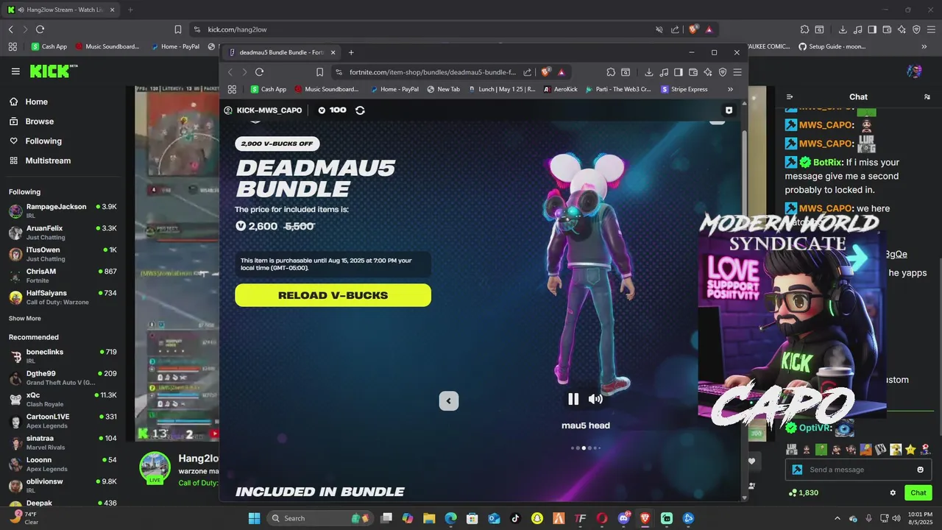Open TikTok from taskbar
This screenshot has height=530, width=942.
pos(516,518)
